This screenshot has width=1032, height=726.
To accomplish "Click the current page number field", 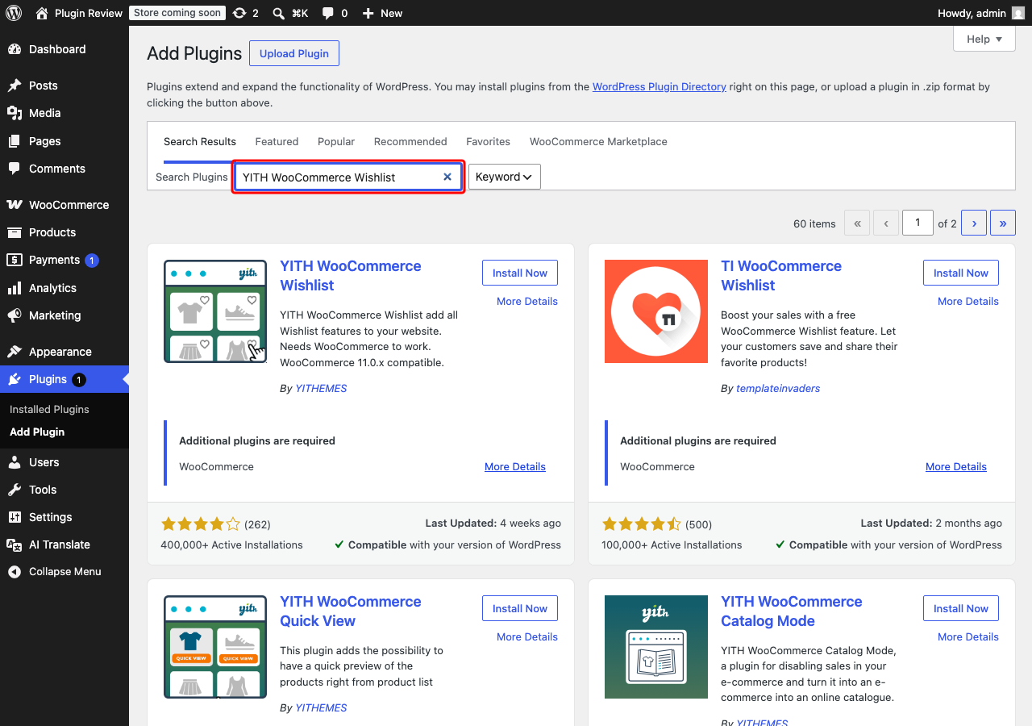I will pyautogui.click(x=918, y=223).
